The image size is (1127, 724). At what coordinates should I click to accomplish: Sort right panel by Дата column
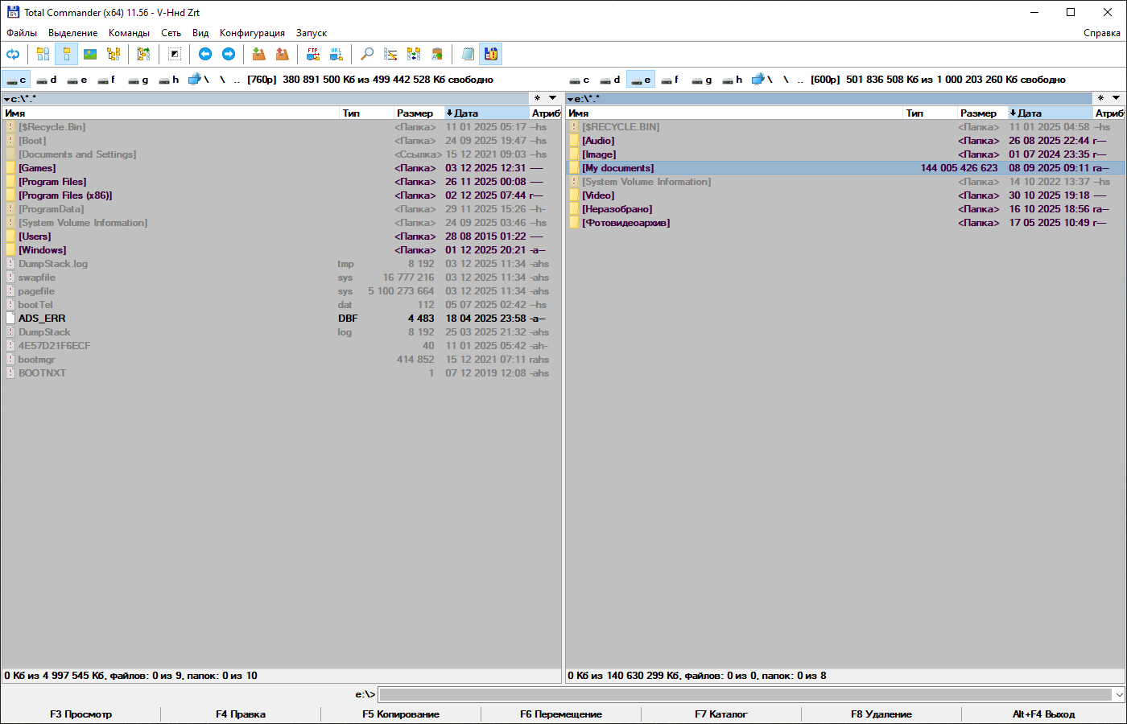[x=1050, y=113]
